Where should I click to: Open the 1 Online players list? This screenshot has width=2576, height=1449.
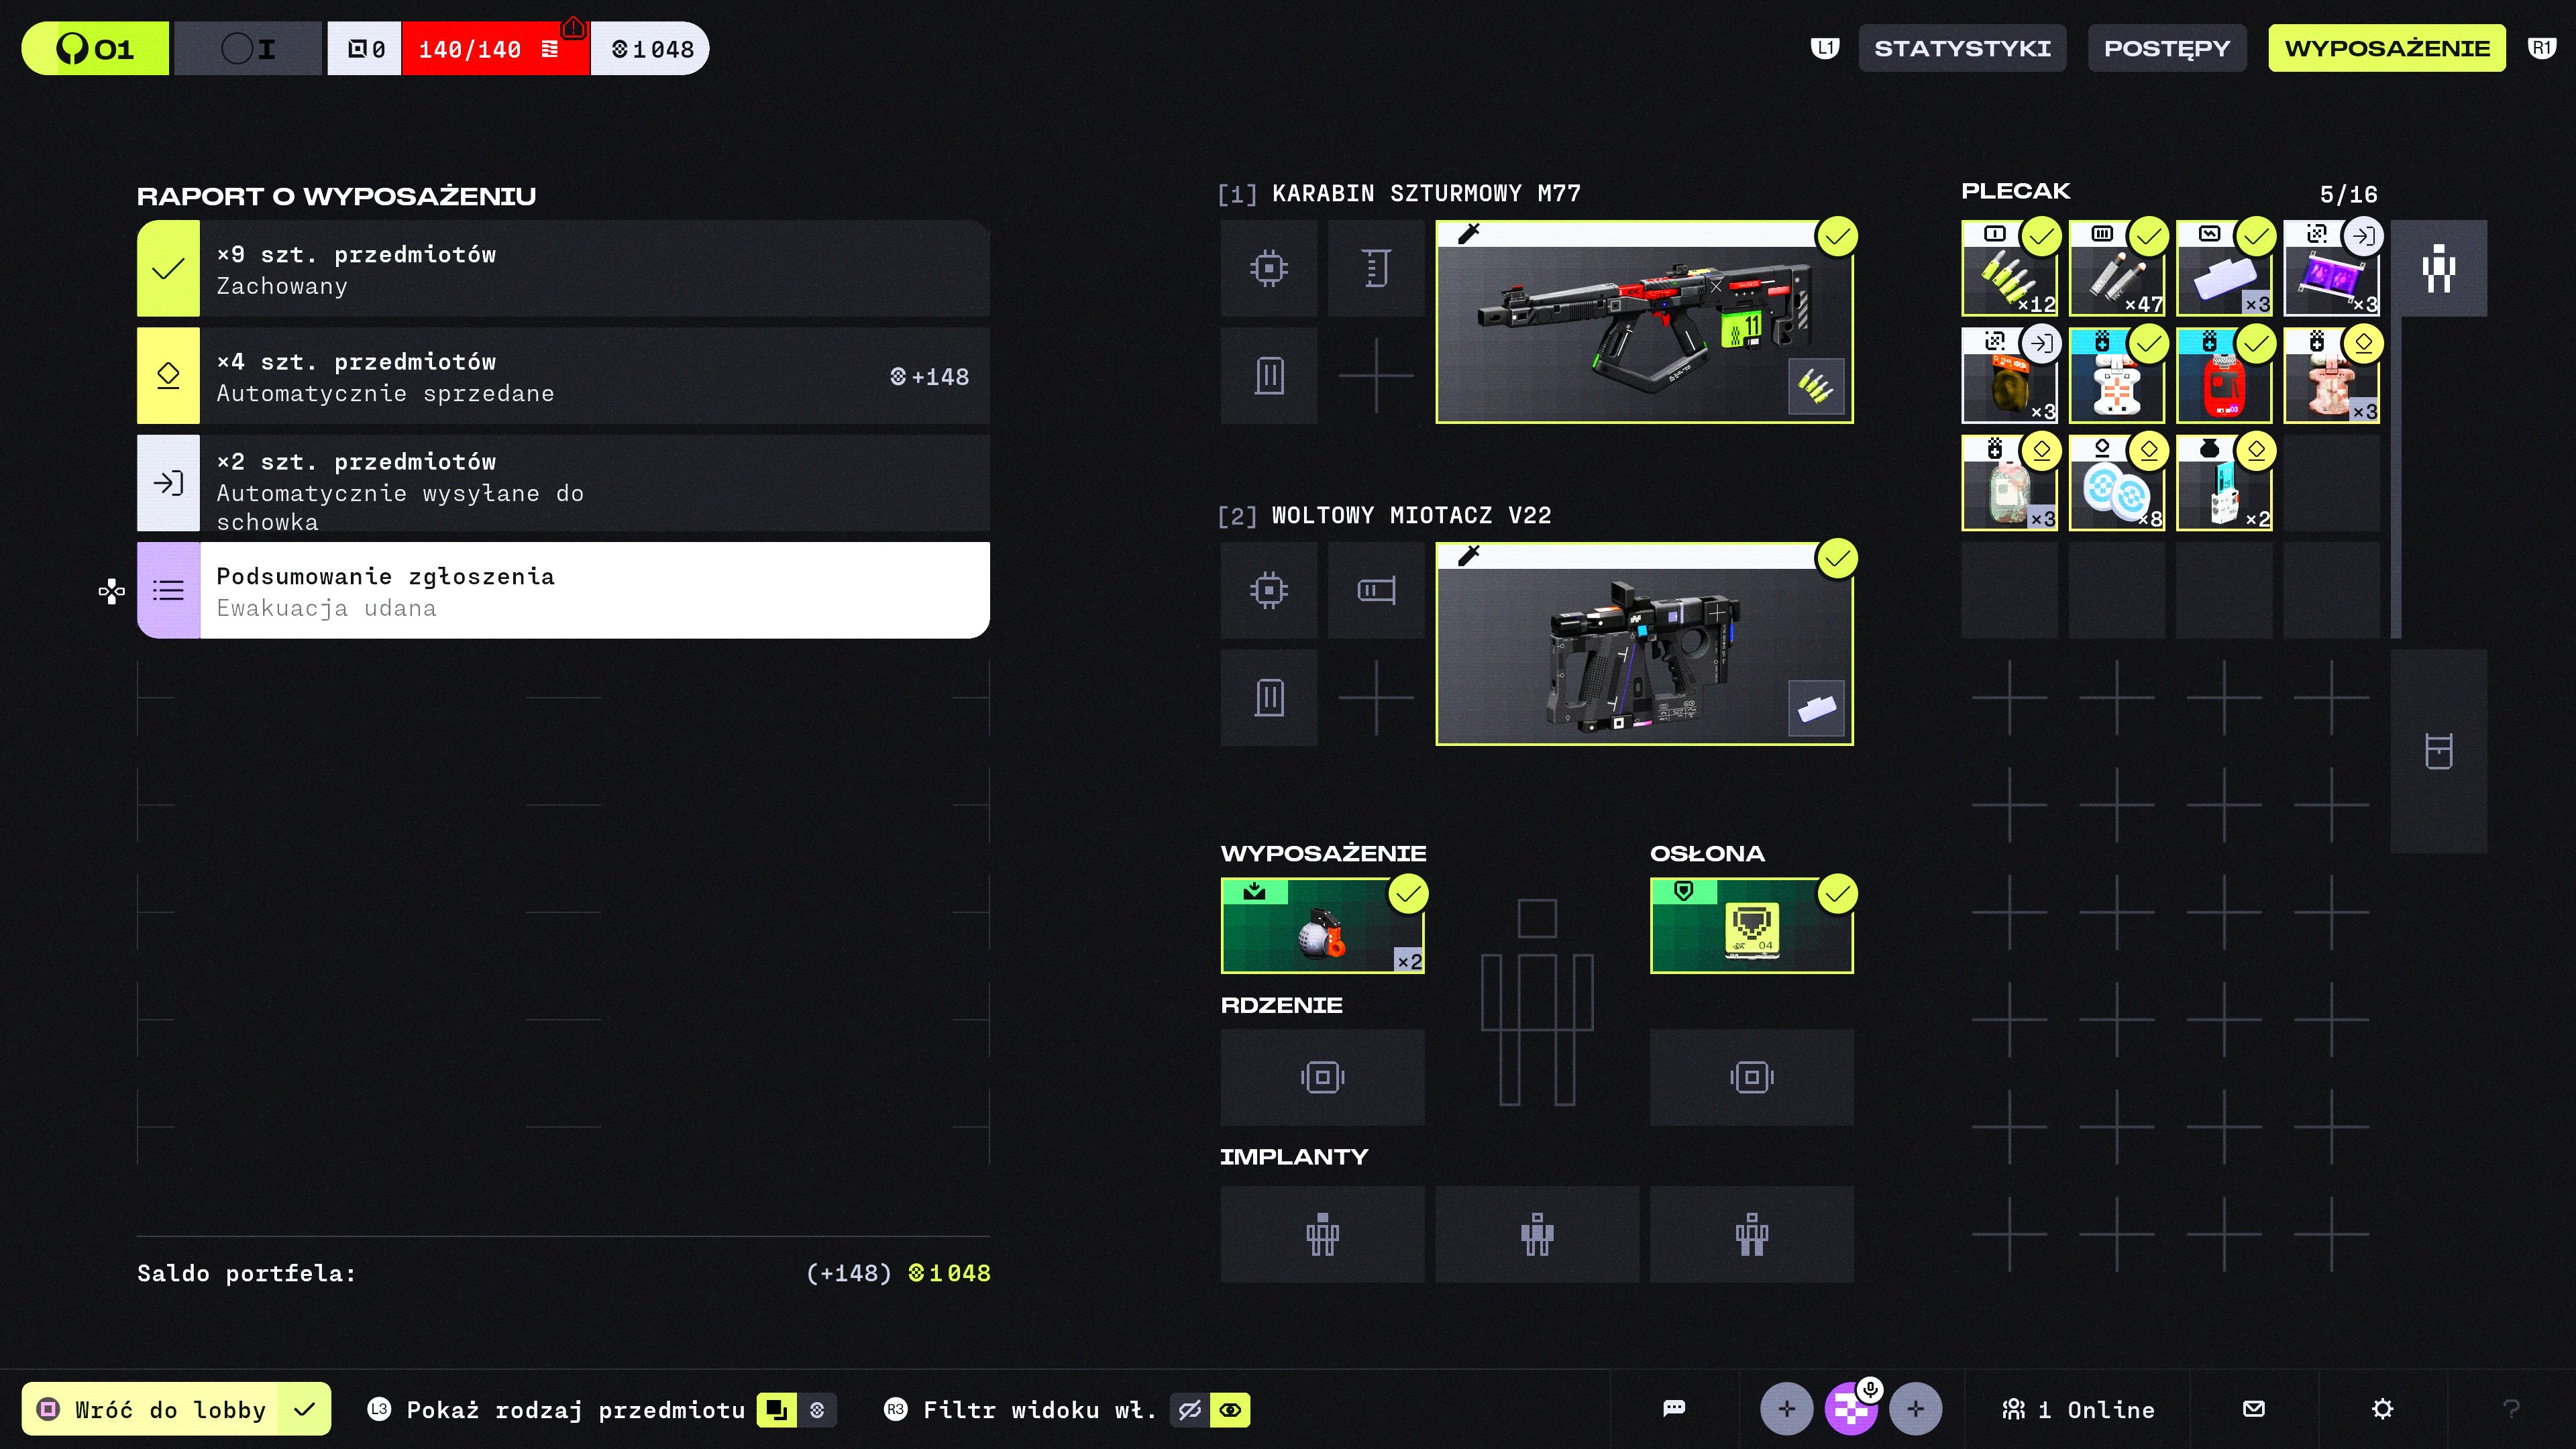(2078, 1409)
